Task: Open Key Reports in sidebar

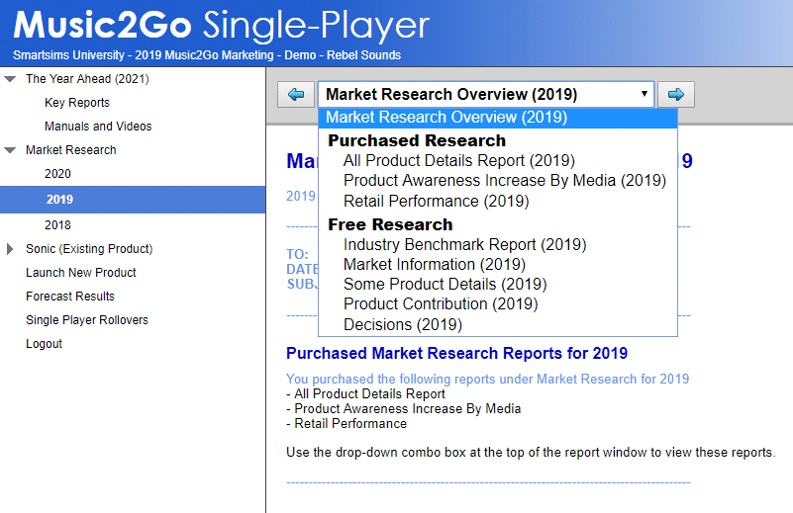Action: (x=77, y=103)
